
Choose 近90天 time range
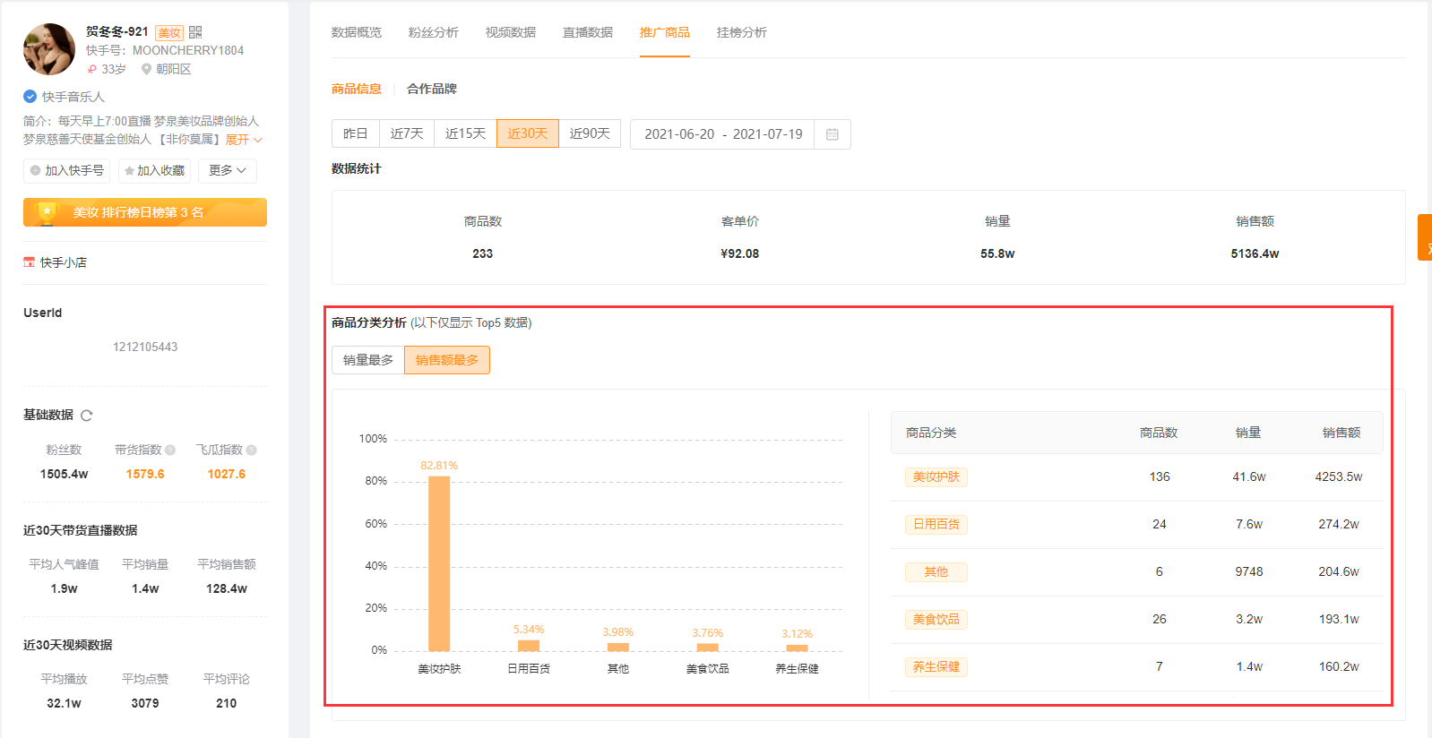pos(590,133)
